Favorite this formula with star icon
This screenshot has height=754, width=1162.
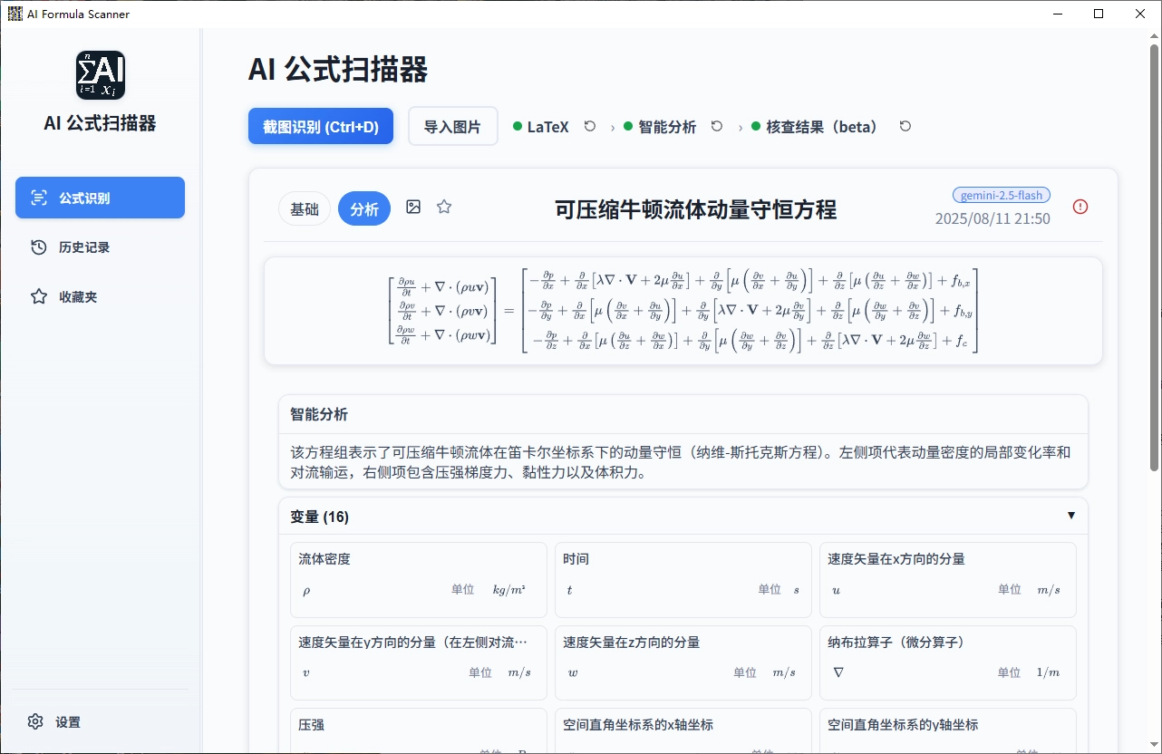tap(444, 207)
